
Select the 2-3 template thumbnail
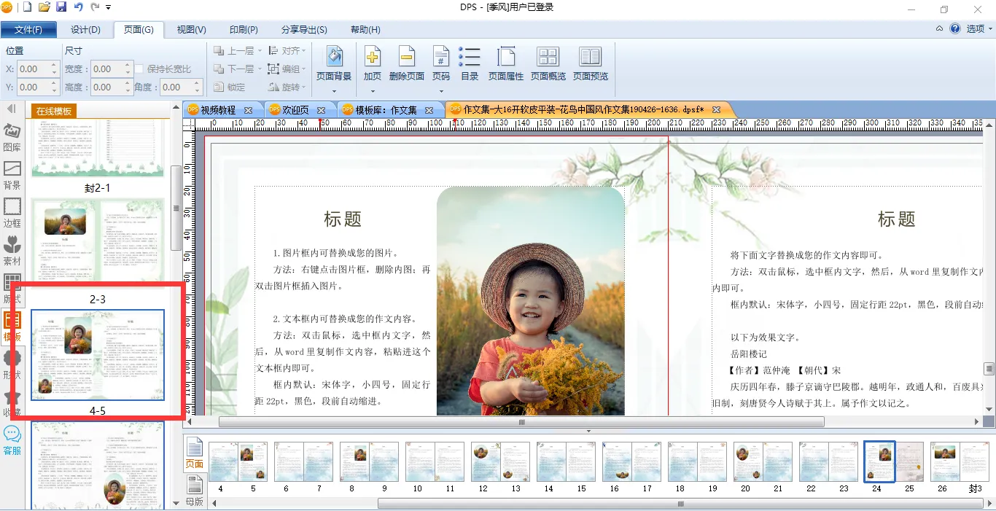click(x=98, y=239)
